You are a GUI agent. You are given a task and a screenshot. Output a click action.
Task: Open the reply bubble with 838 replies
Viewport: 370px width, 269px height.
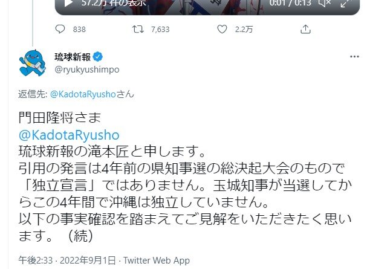(x=60, y=29)
